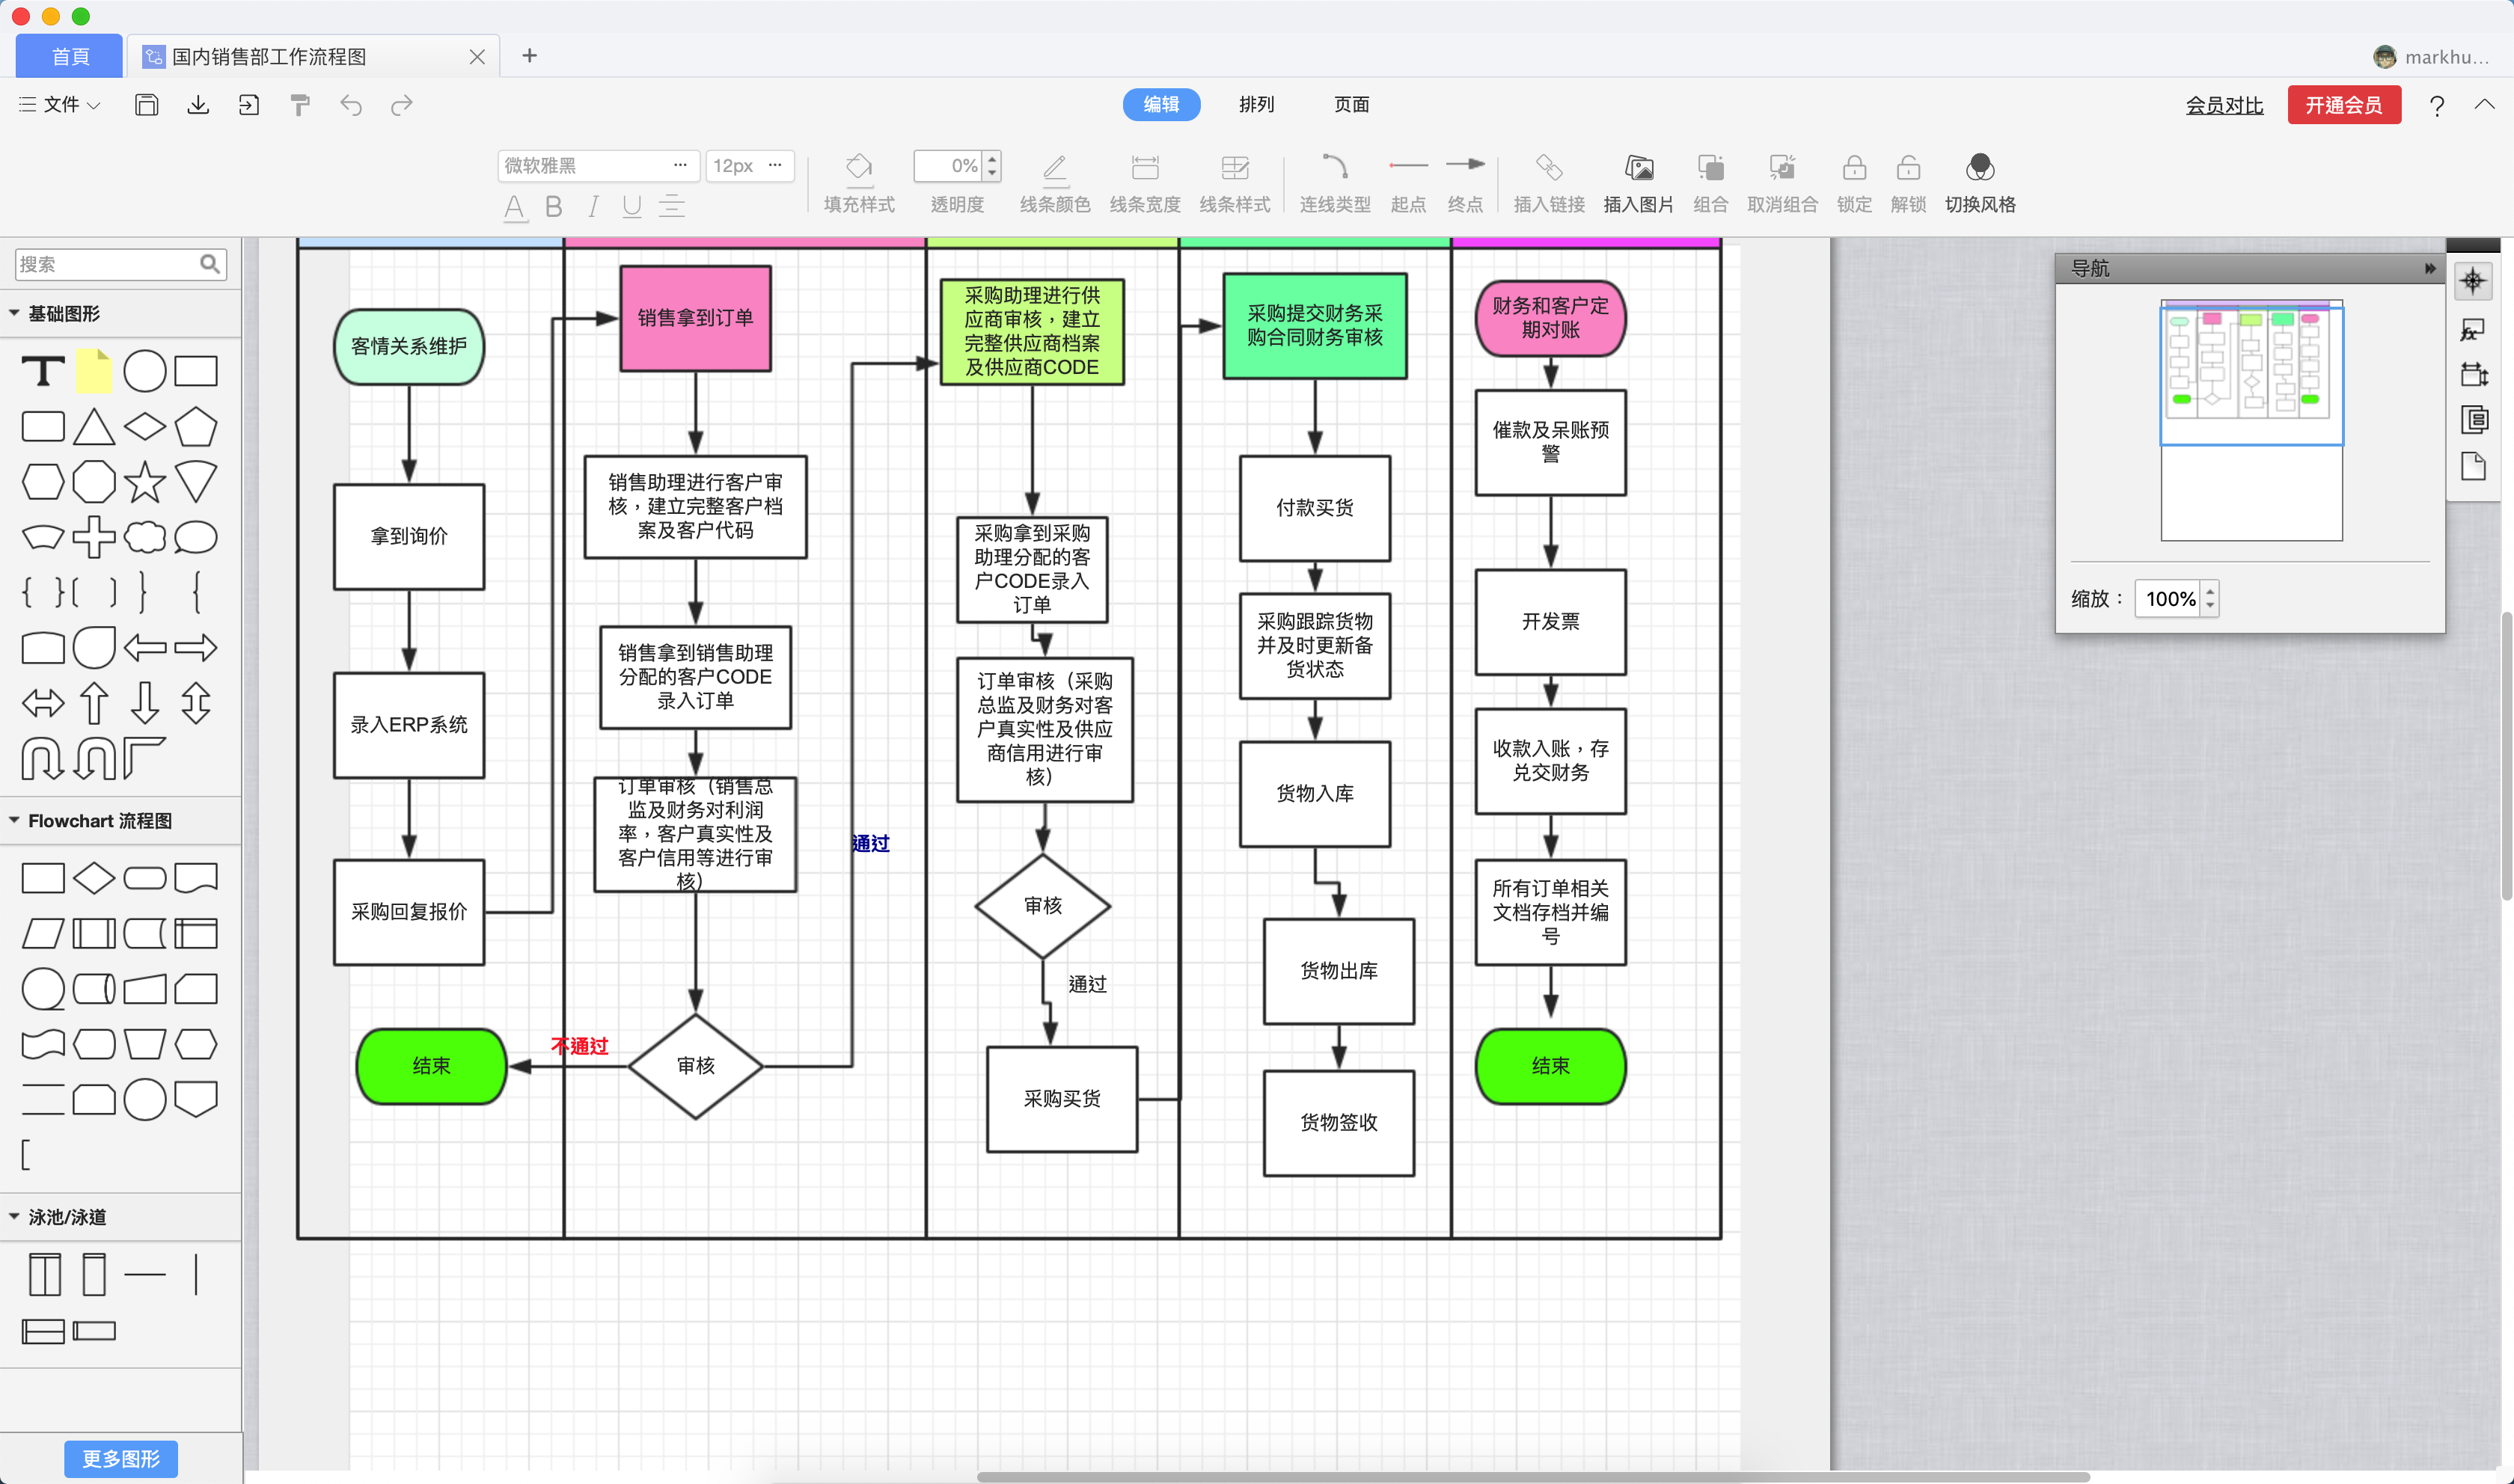This screenshot has width=2514, height=1484.
Task: Click 插入图片 insert image
Action: point(1638,183)
